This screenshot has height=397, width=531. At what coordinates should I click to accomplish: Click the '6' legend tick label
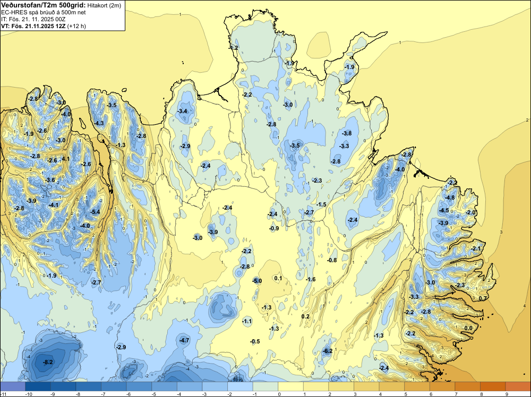431,394
